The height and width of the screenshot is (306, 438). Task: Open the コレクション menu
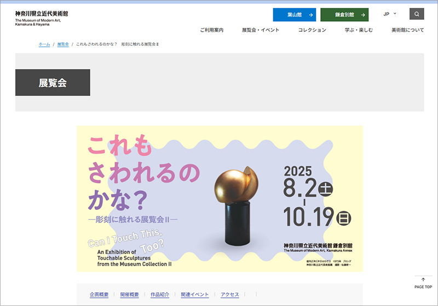(x=312, y=30)
